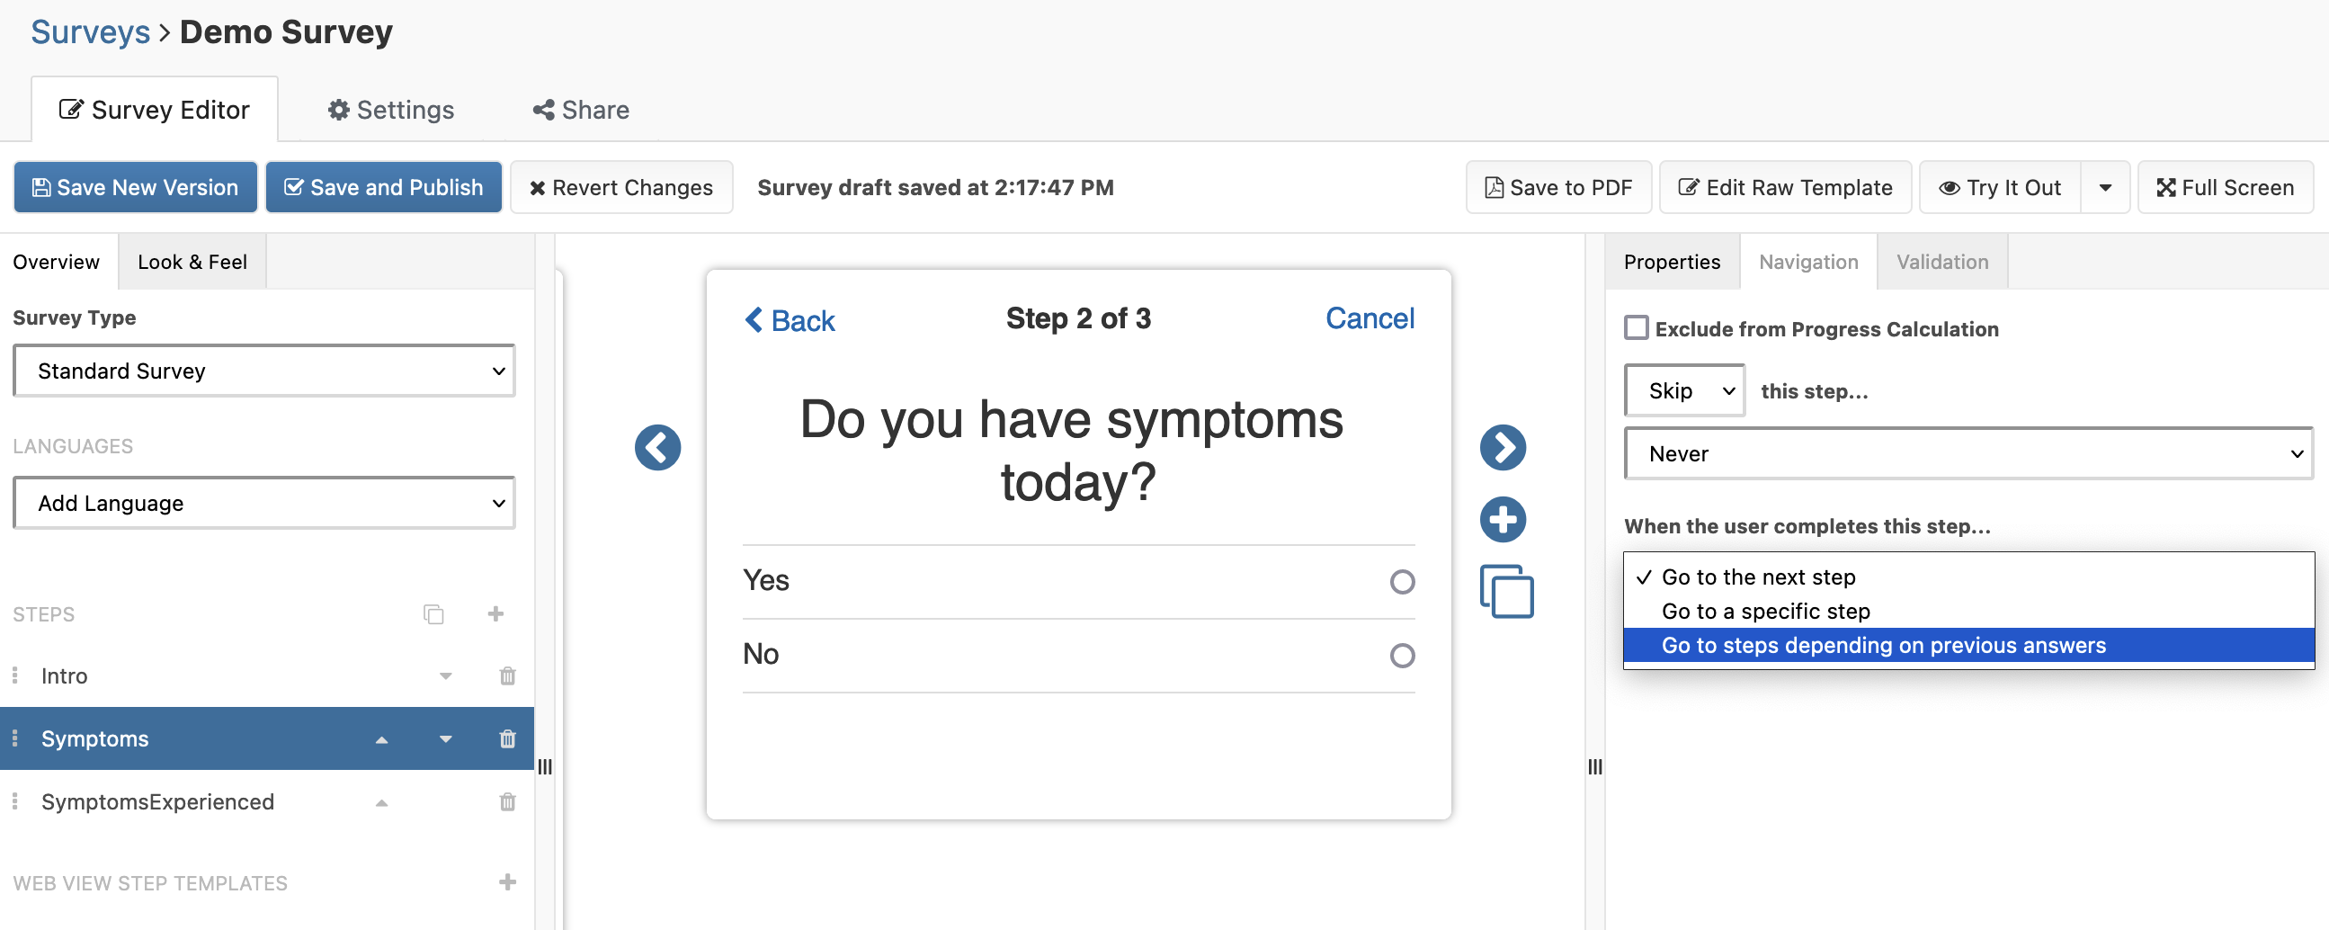
Task: Select the Yes radio option
Action: (1401, 582)
